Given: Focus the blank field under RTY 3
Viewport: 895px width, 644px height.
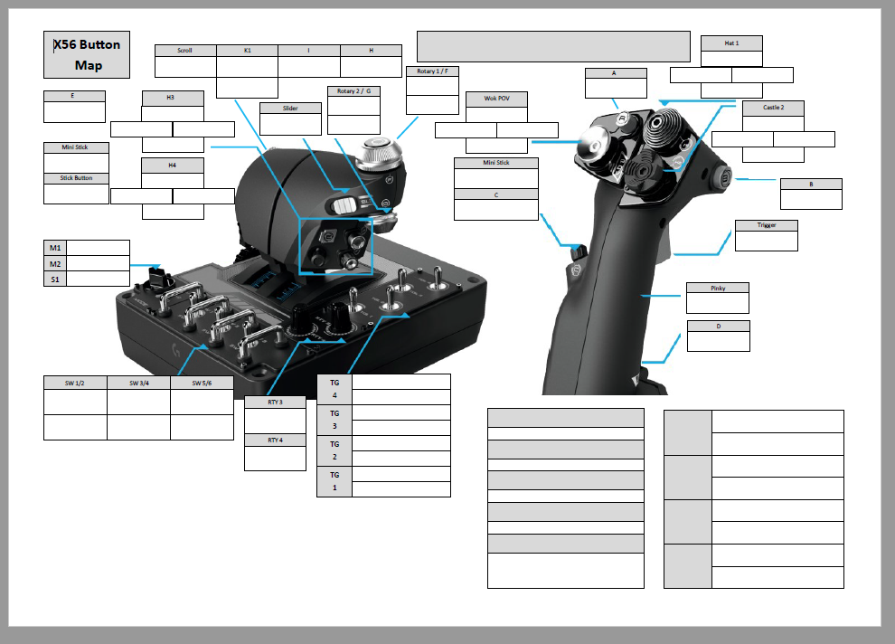Looking at the screenshot, I should click(275, 421).
